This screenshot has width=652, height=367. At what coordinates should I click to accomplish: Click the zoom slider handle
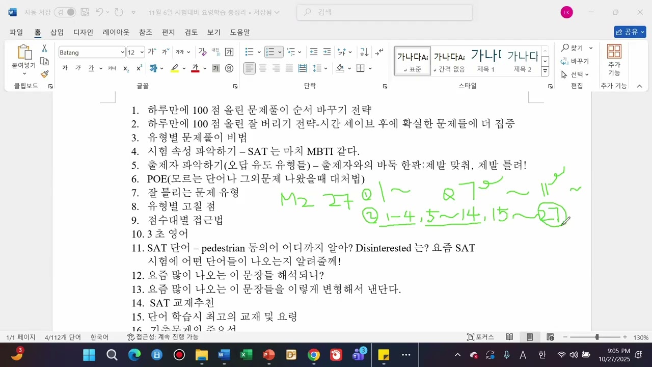tap(596, 337)
